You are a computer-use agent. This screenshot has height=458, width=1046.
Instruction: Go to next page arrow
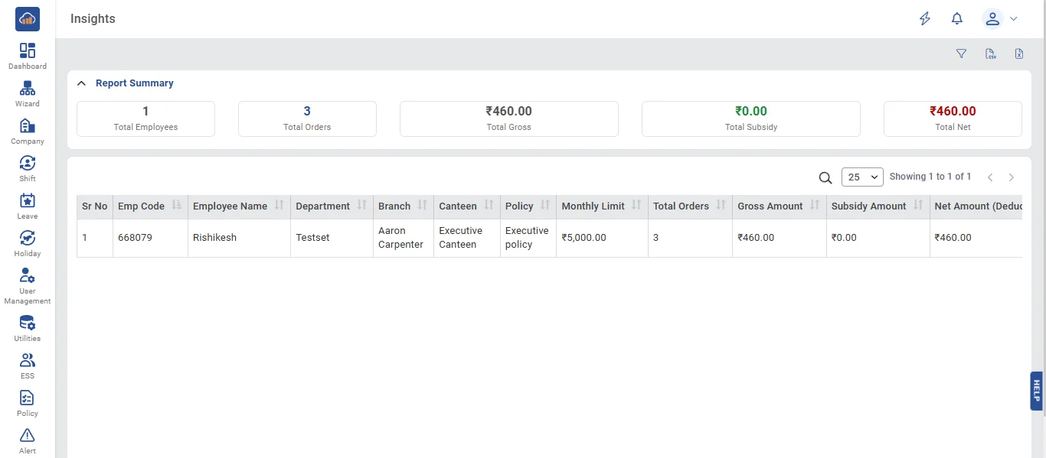pos(1012,177)
